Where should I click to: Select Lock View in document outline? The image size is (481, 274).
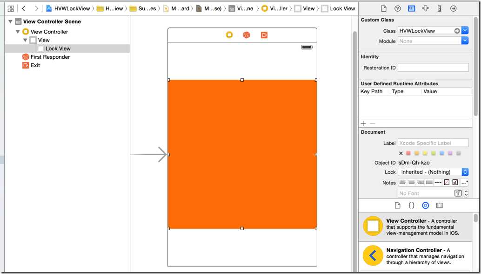67,48
